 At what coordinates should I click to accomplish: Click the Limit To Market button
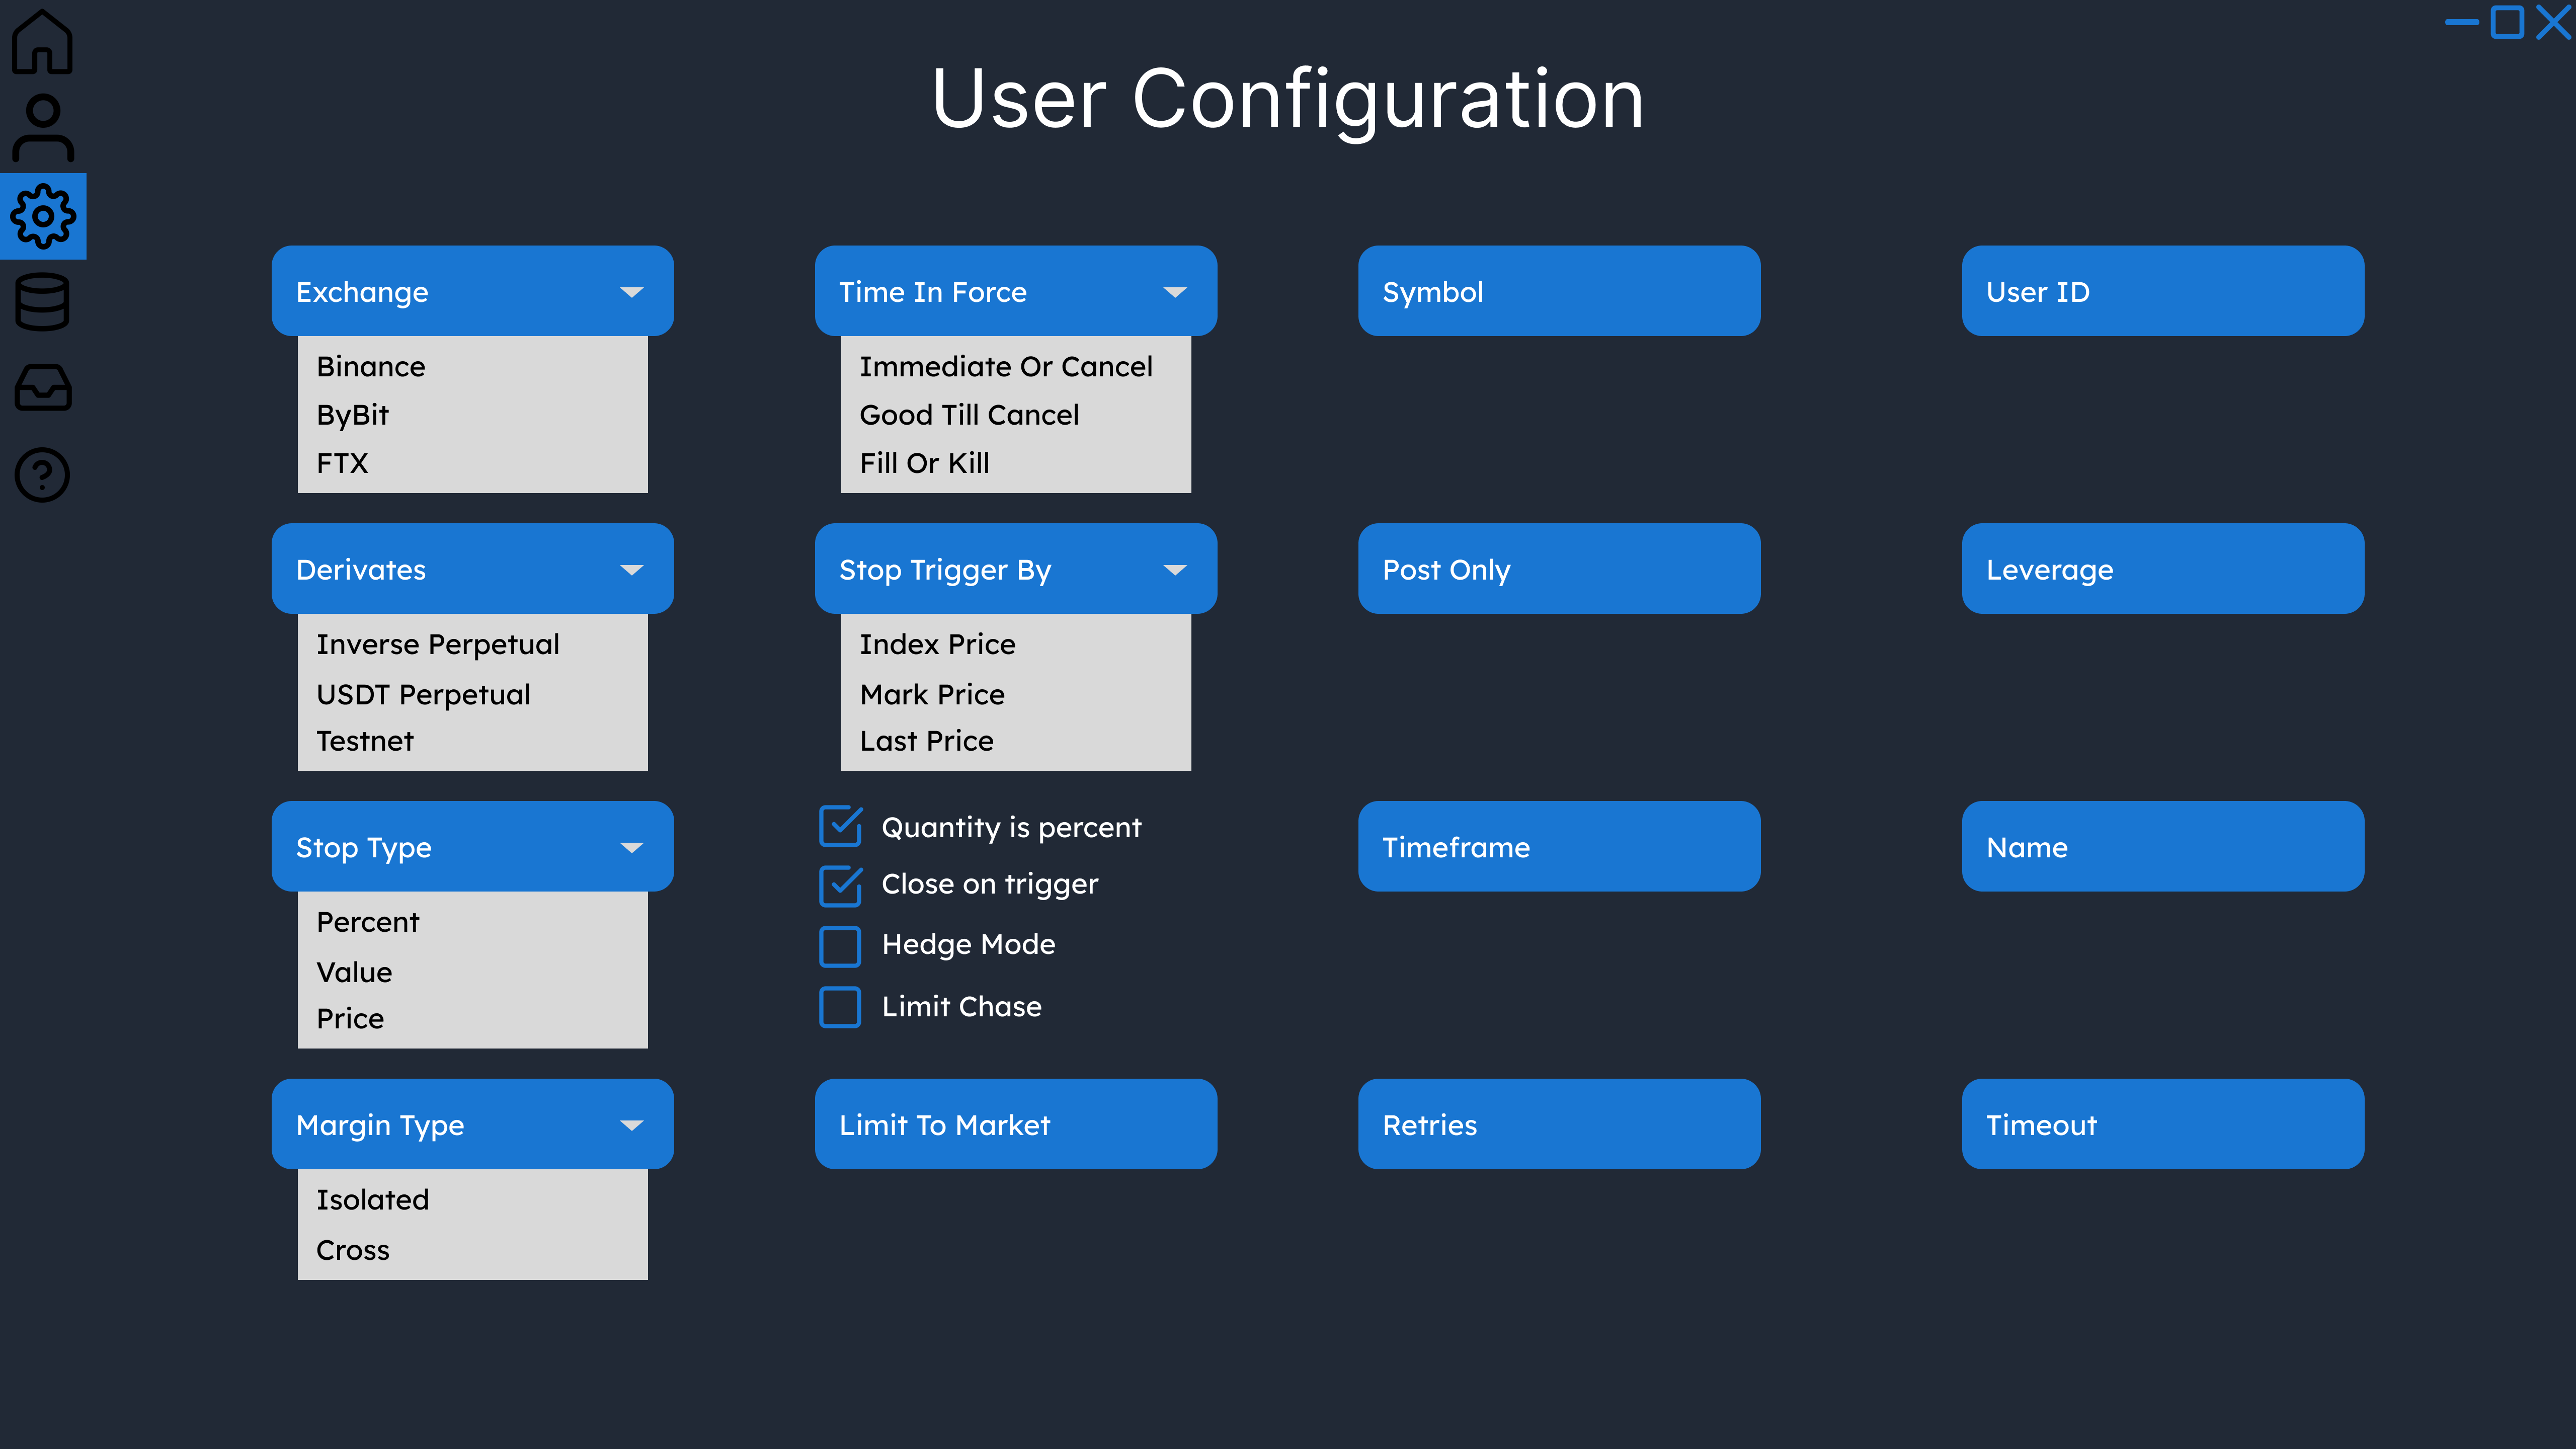[1015, 1124]
